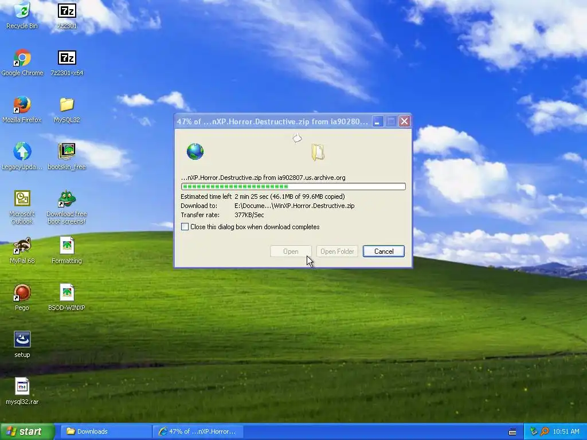Open the Start menu
This screenshot has height=440, width=587.
click(28, 431)
